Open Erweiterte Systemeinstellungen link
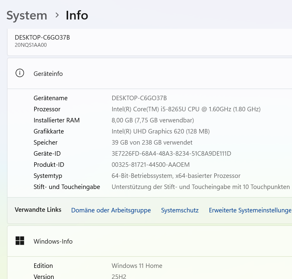The image size is (292, 279). point(250,210)
